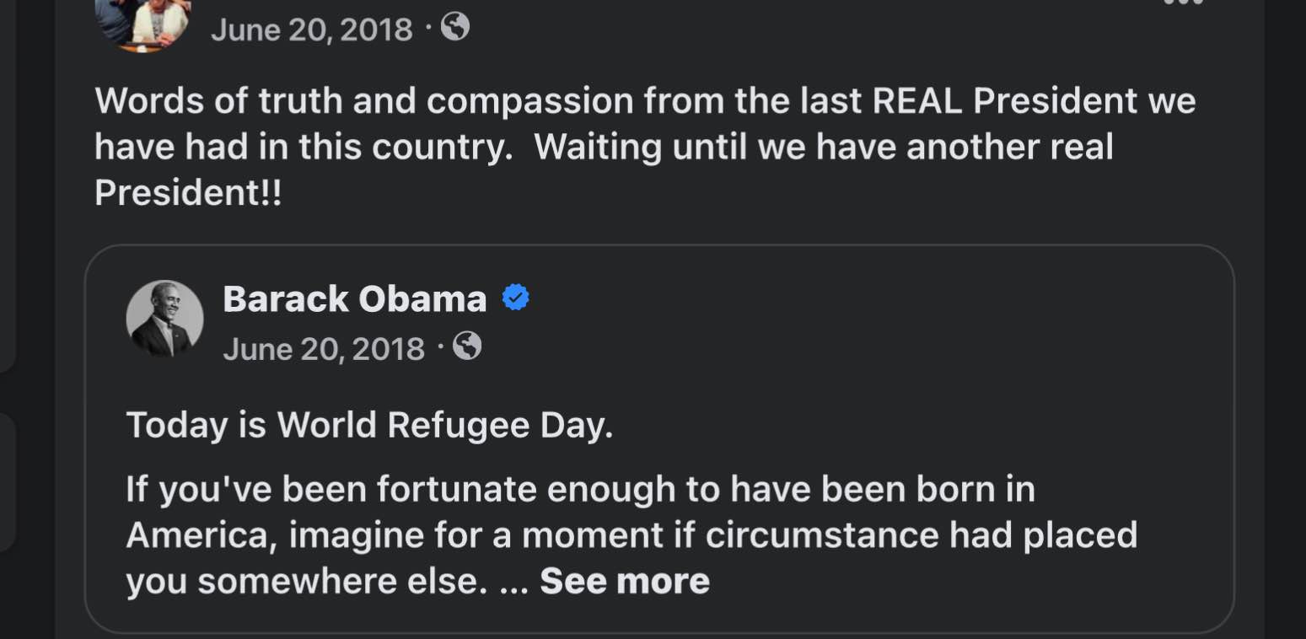Click the paragraph starting "If you've been fortunate"

coord(580,489)
